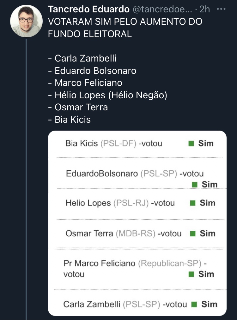The image size is (237, 320).
Task: Click the green square in Marco Feliciano row
Action: (x=191, y=274)
